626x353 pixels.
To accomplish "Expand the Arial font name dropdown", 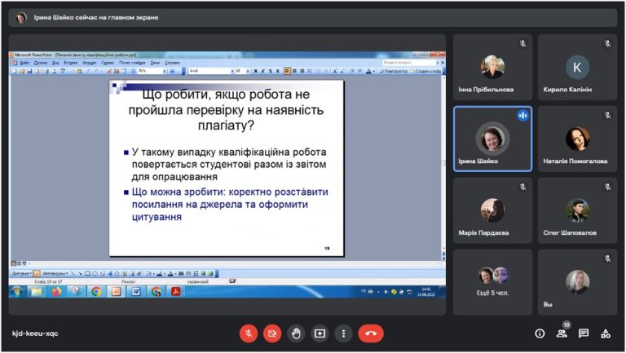I will click(232, 71).
